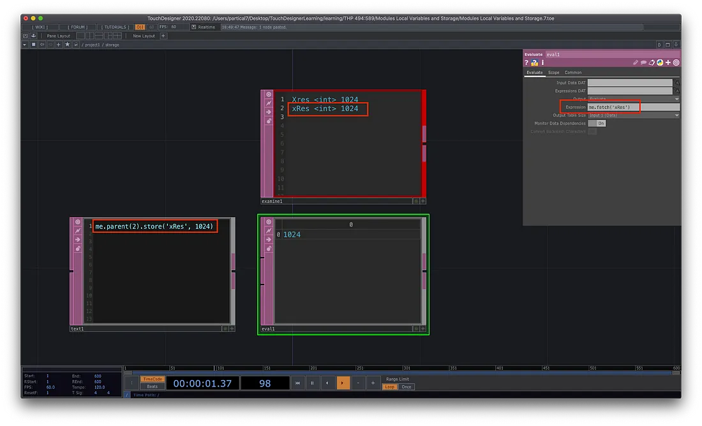Screen dimensions: 702x426
Task: Click plus expander on eval1 node footer
Action: 422,329
